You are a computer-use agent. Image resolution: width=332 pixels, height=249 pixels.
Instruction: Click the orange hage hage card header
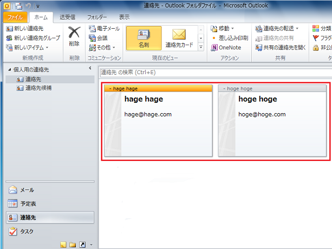pyautogui.click(x=158, y=88)
